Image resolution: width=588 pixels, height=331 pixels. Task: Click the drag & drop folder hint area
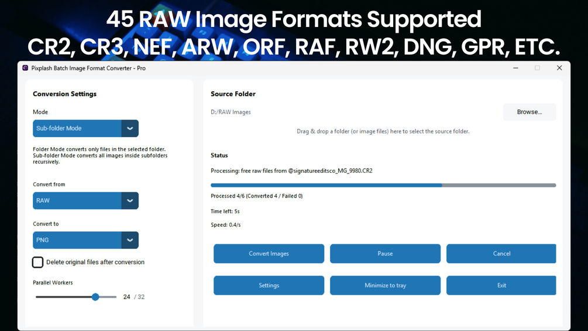(383, 131)
